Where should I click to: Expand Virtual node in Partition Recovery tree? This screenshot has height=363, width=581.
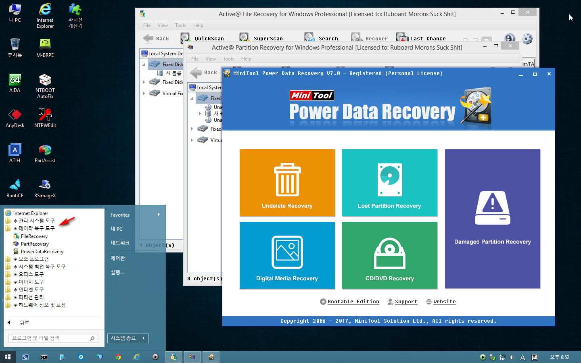coord(192,140)
